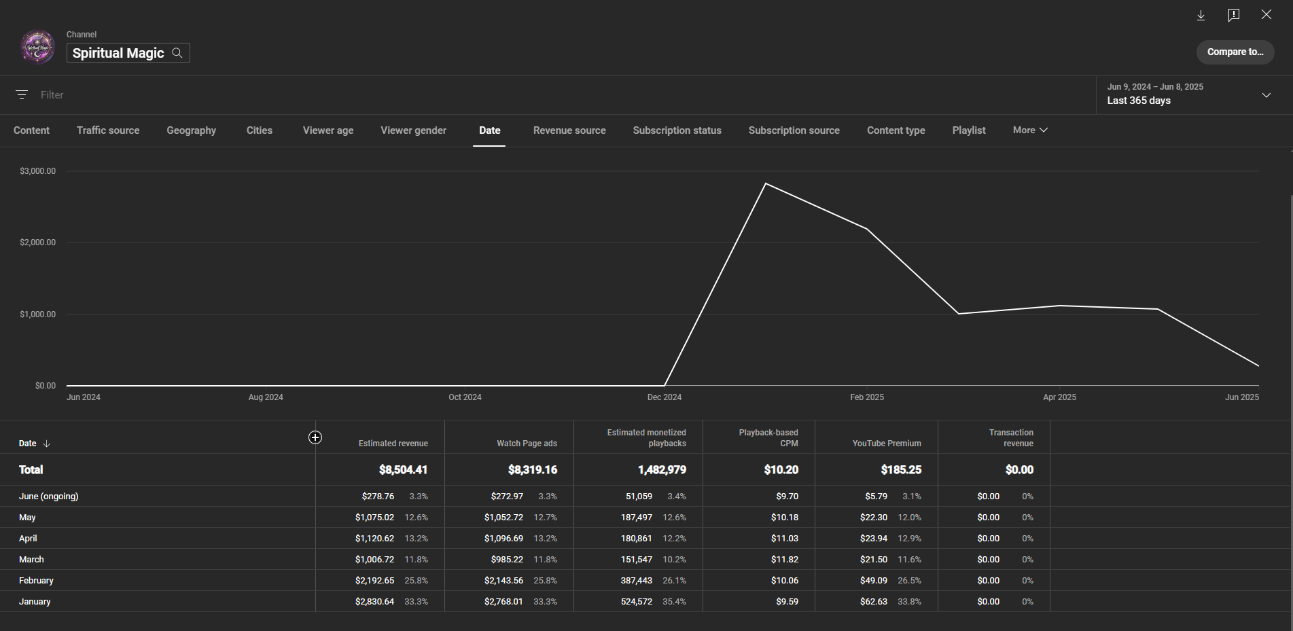Switch to the Content tab
1293x631 pixels.
(x=31, y=130)
